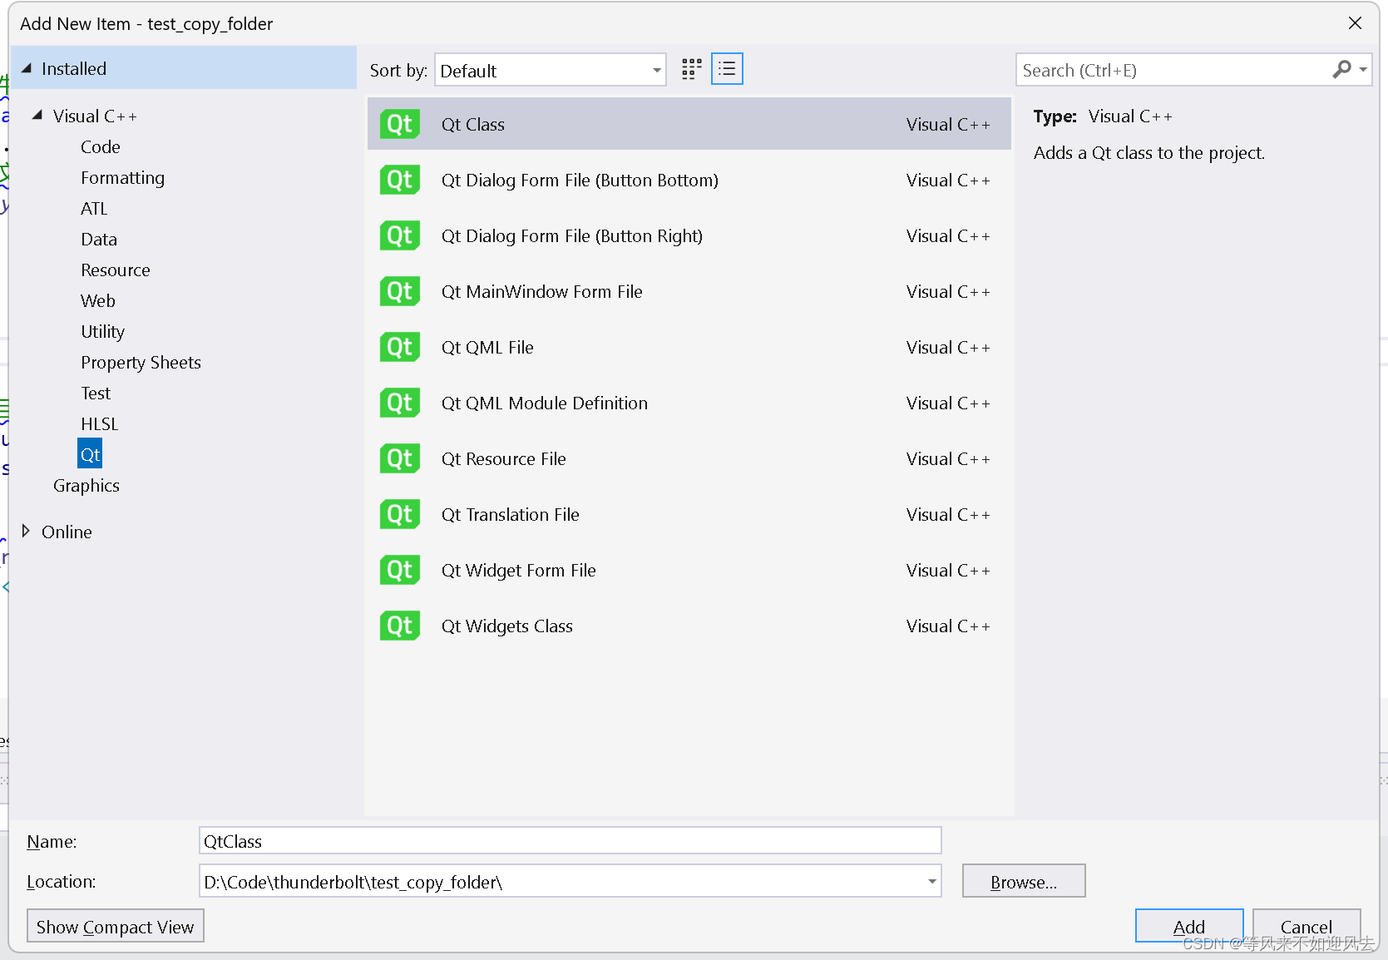This screenshot has height=960, width=1388.
Task: Select Qt QML Module Definition template
Action: click(x=545, y=403)
